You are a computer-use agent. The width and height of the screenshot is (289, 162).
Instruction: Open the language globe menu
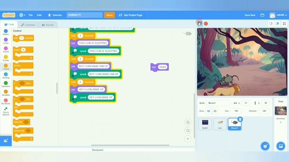coord(22,15)
